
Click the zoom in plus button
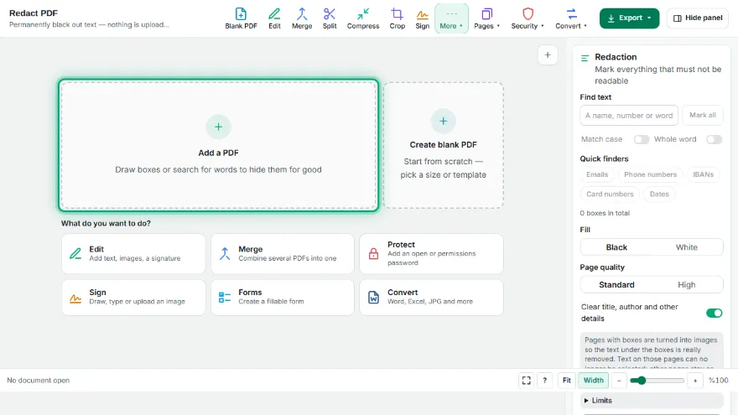(x=695, y=380)
